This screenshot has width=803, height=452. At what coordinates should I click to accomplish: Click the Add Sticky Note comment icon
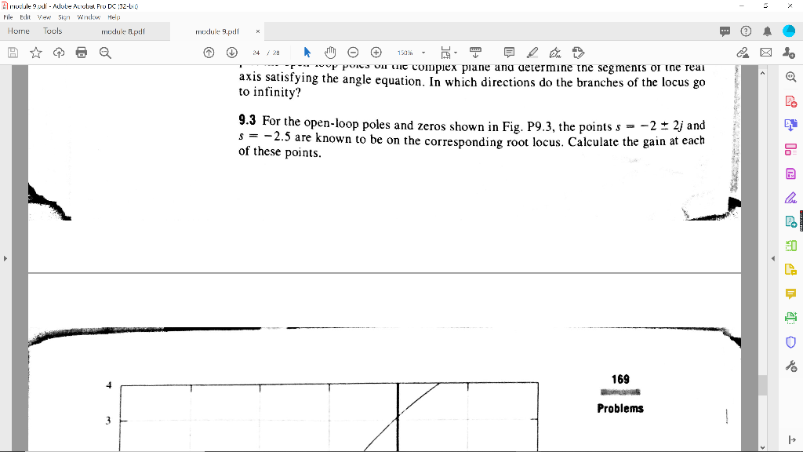509,53
